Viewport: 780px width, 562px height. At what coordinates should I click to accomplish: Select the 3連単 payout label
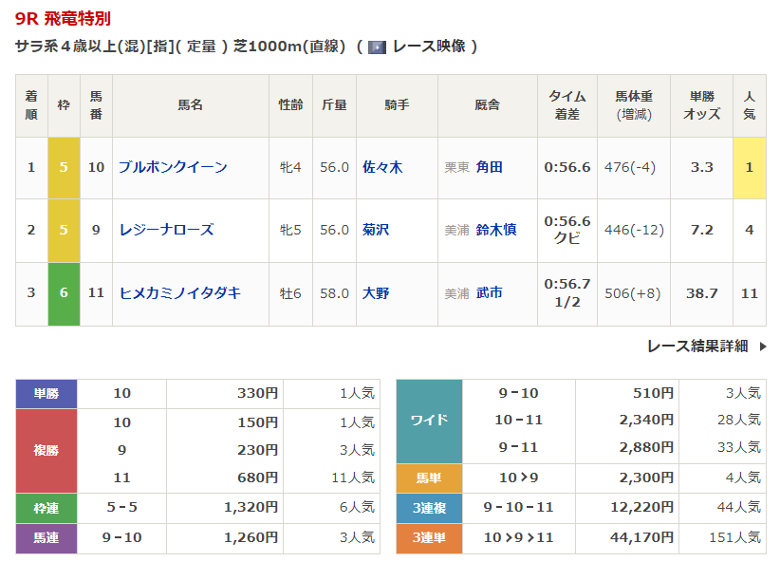tap(428, 538)
